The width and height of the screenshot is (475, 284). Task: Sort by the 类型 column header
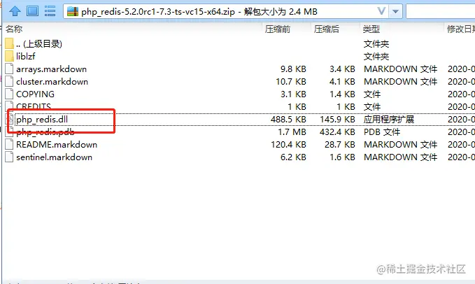371,29
